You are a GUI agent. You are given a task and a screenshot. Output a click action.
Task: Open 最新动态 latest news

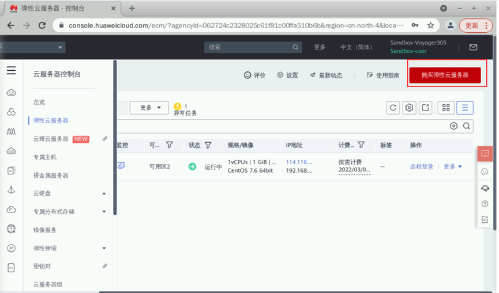(326, 75)
